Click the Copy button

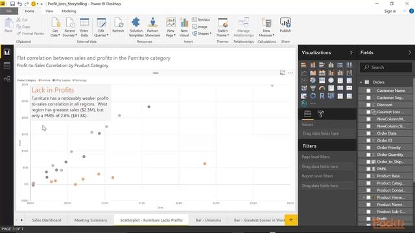click(x=23, y=27)
